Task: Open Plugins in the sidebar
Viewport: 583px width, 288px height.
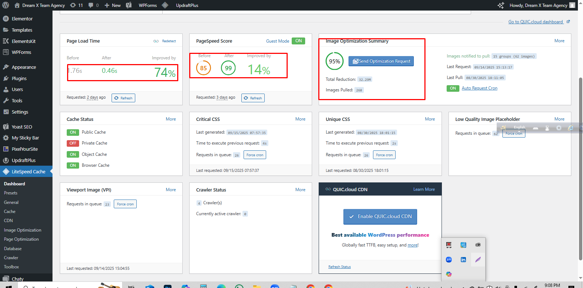Action: point(19,78)
